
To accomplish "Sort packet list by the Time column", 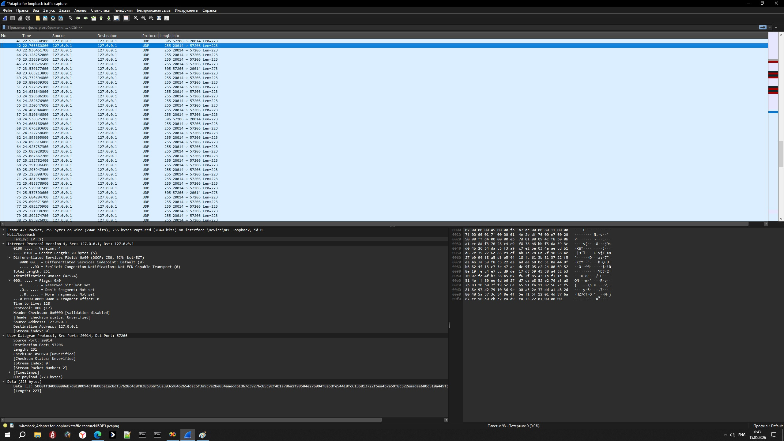I will click(36, 36).
